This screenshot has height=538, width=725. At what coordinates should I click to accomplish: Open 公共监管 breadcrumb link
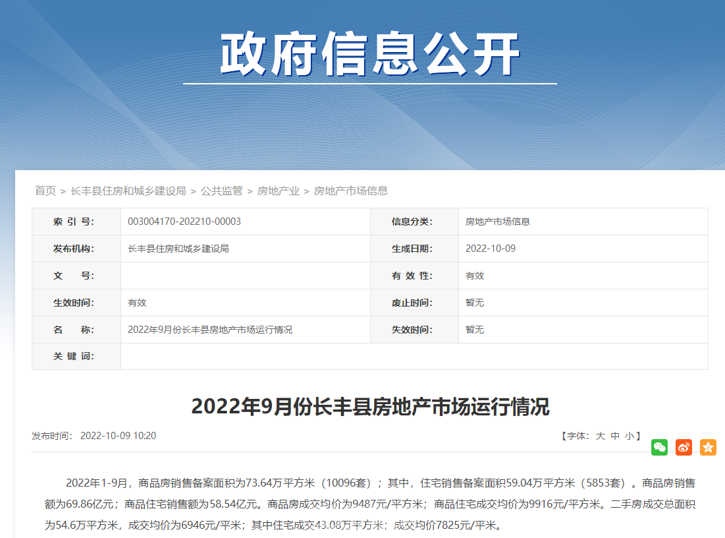point(221,191)
